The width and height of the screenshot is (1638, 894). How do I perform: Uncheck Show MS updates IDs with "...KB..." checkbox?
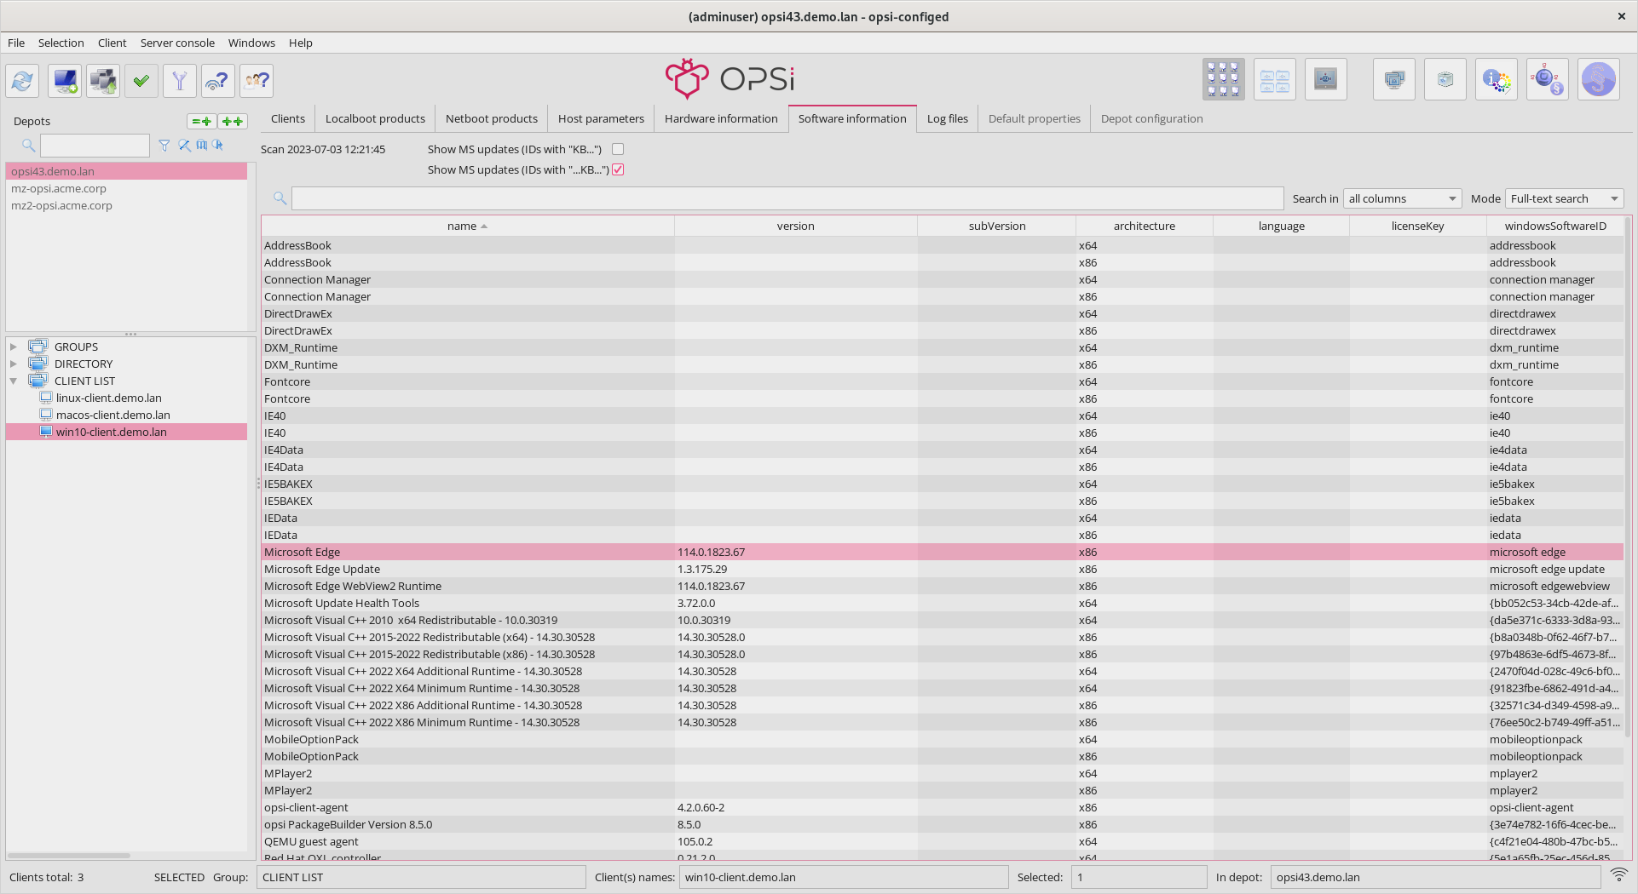click(618, 169)
